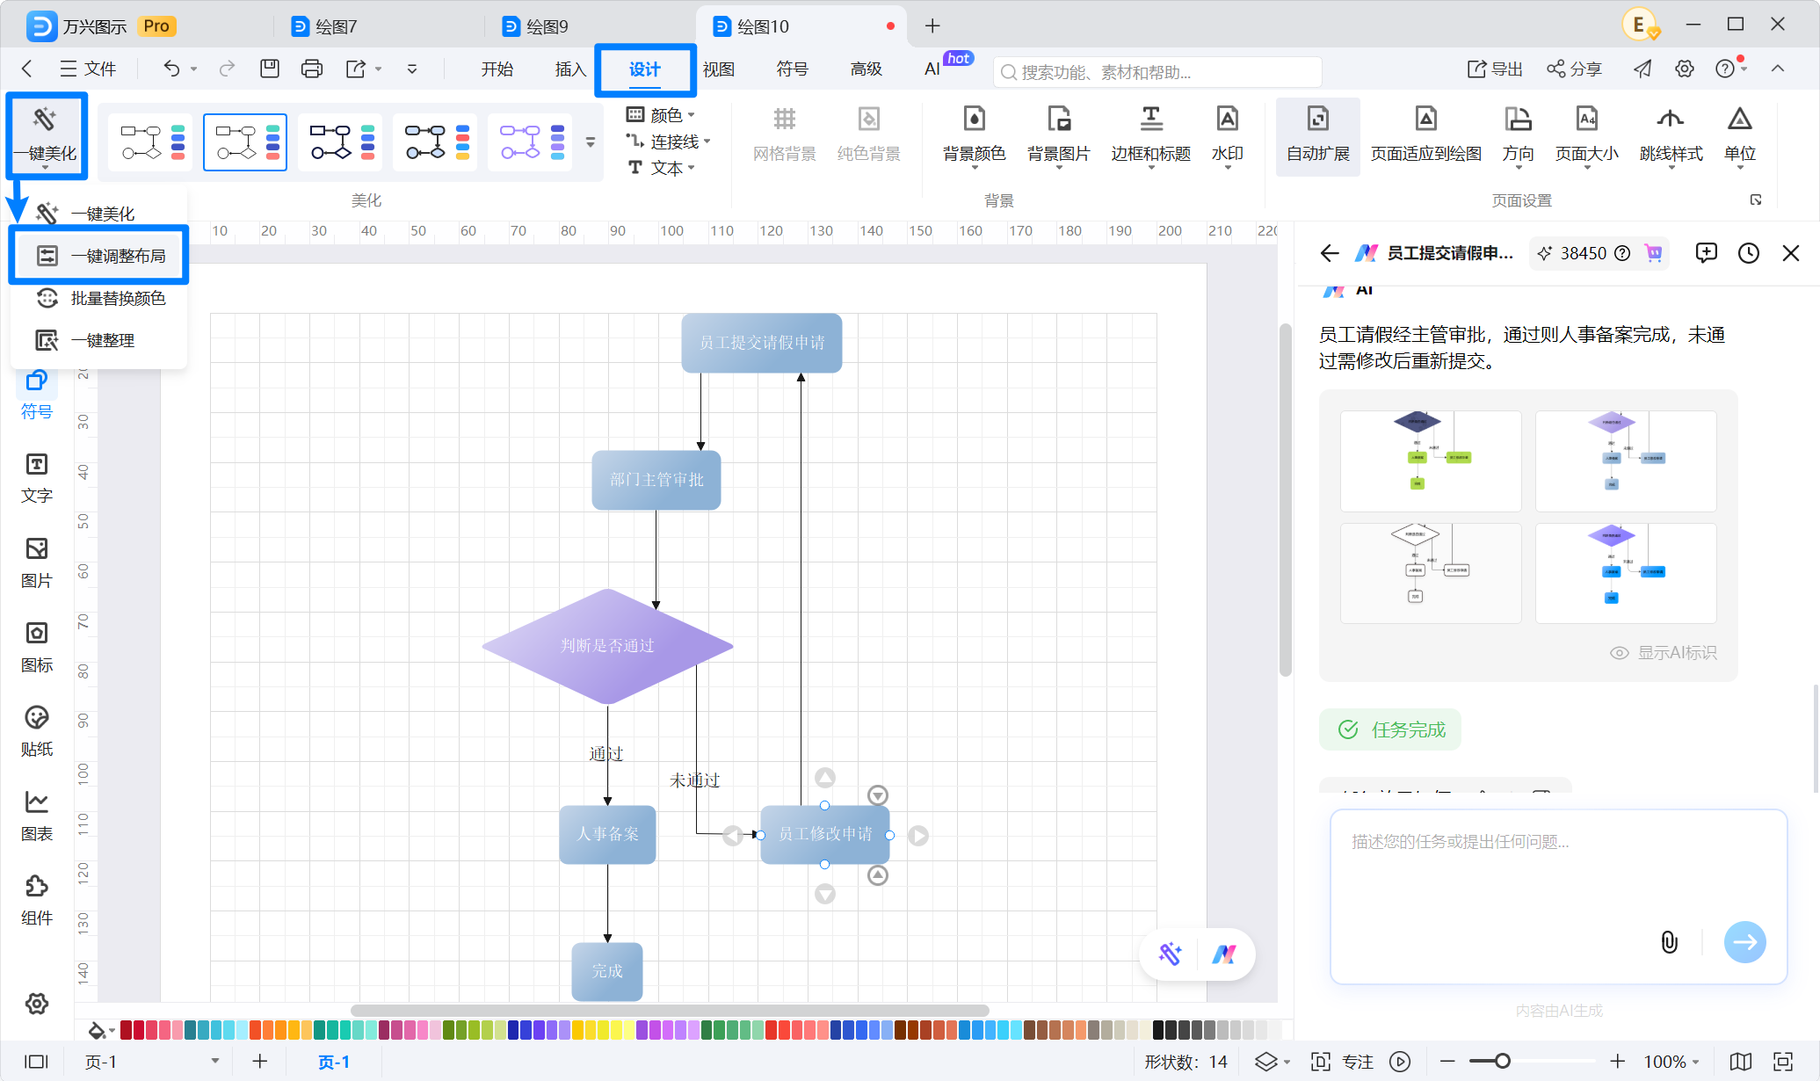
Task: Open the zoom 100% dropdown
Action: click(1672, 1062)
